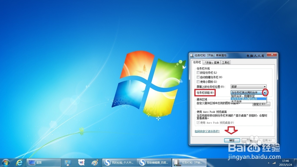This screenshot has width=297, height=167.
Task: Click the network signal tray icon
Action: [274, 163]
